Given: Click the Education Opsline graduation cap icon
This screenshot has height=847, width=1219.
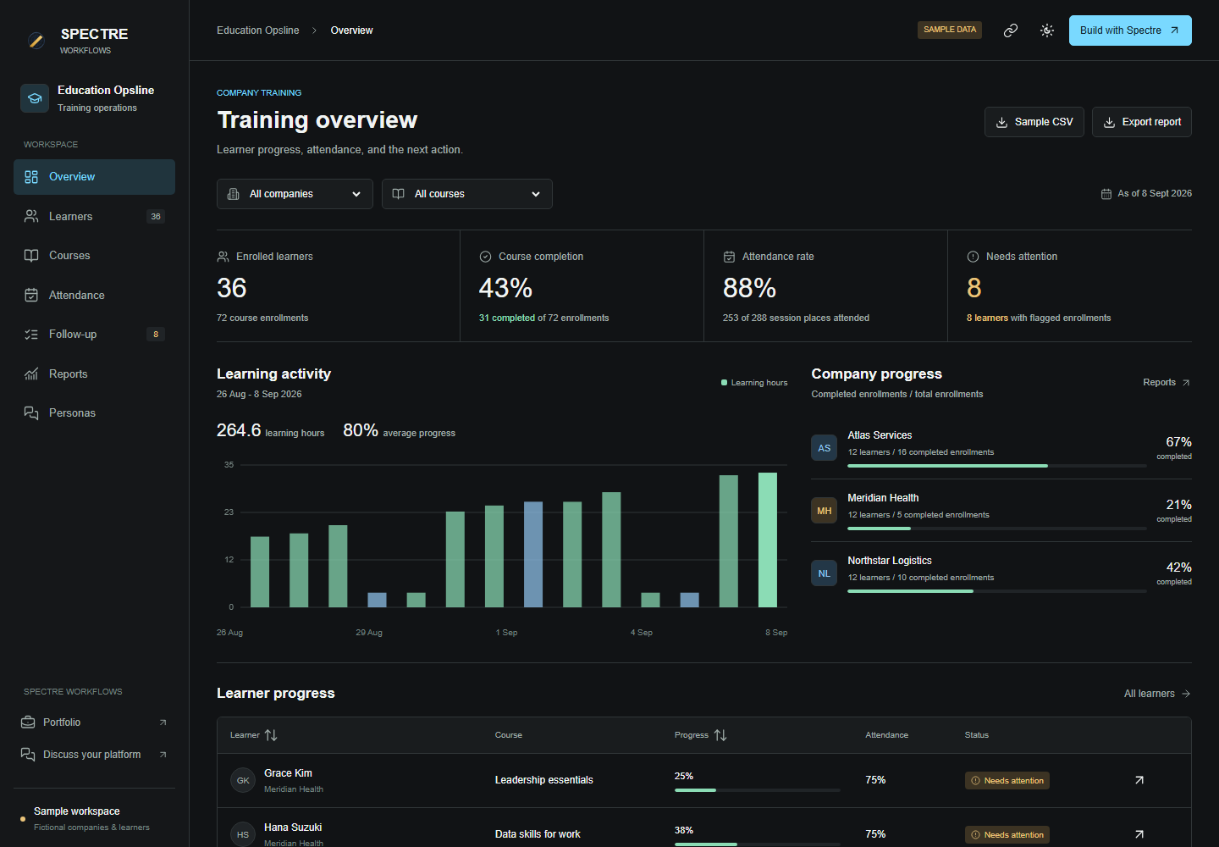Looking at the screenshot, I should click(35, 98).
